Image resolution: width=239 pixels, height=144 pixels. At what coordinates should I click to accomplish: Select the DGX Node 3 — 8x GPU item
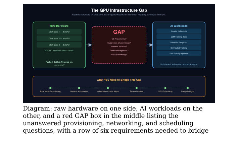click(59, 45)
